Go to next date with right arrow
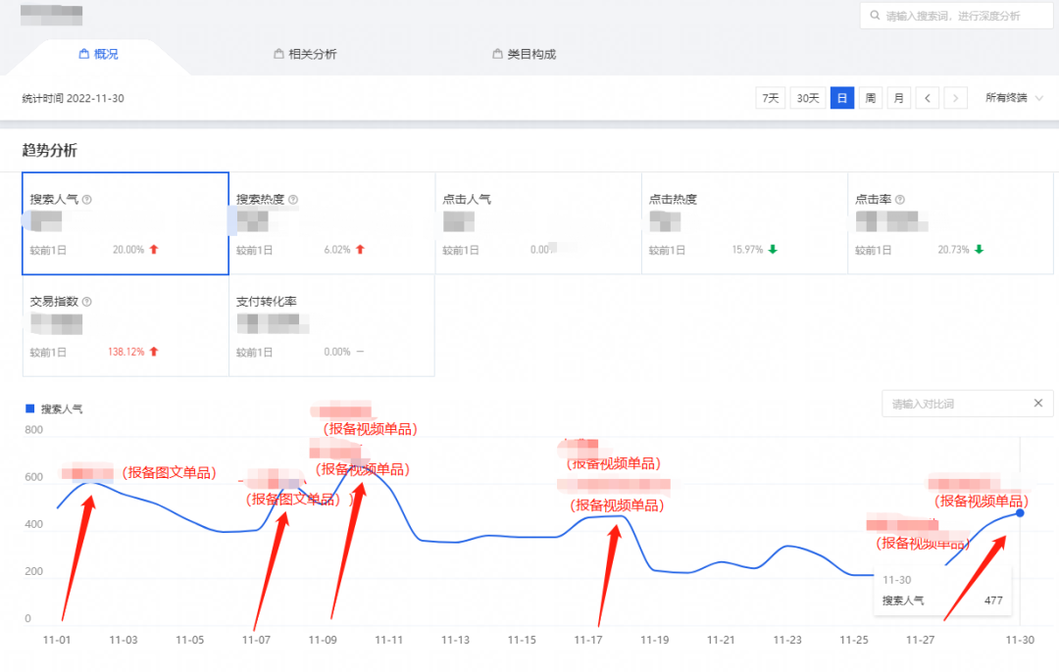Image resolution: width=1059 pixels, height=672 pixels. tap(956, 98)
